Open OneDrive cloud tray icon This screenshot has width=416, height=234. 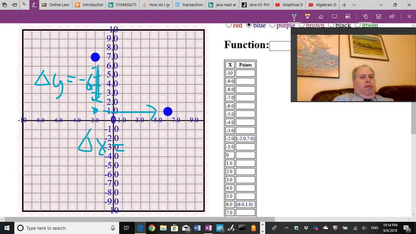[326, 228]
